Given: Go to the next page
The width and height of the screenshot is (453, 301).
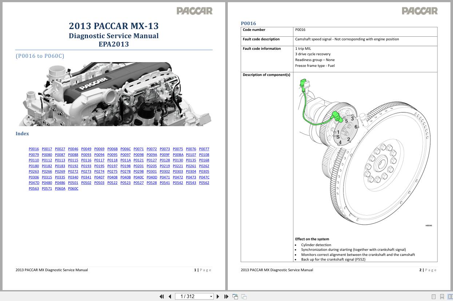Looking at the screenshot, I should [218, 297].
